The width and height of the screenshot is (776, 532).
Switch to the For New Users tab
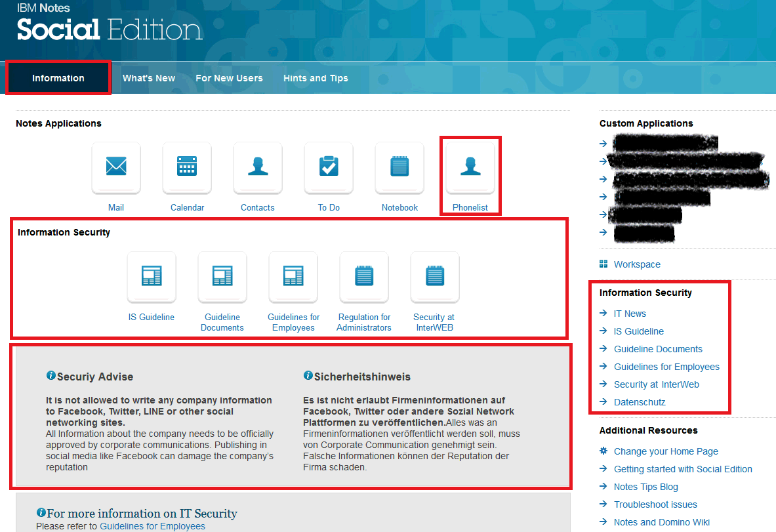(x=229, y=78)
